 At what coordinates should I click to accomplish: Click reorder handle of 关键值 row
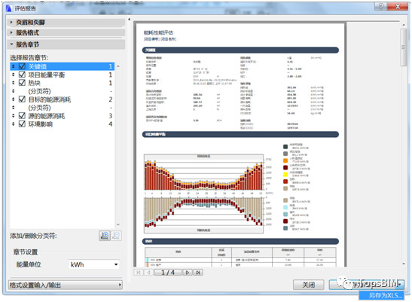click(14, 66)
